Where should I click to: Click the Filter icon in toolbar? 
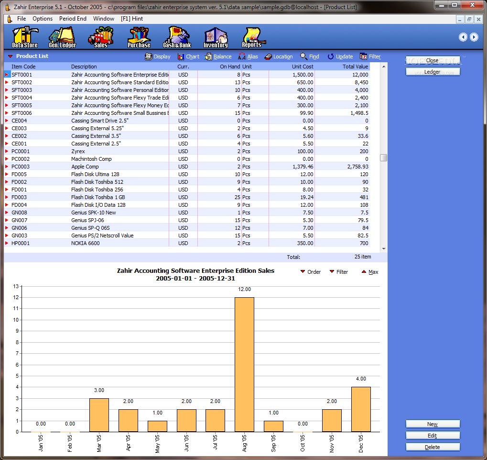pos(363,56)
